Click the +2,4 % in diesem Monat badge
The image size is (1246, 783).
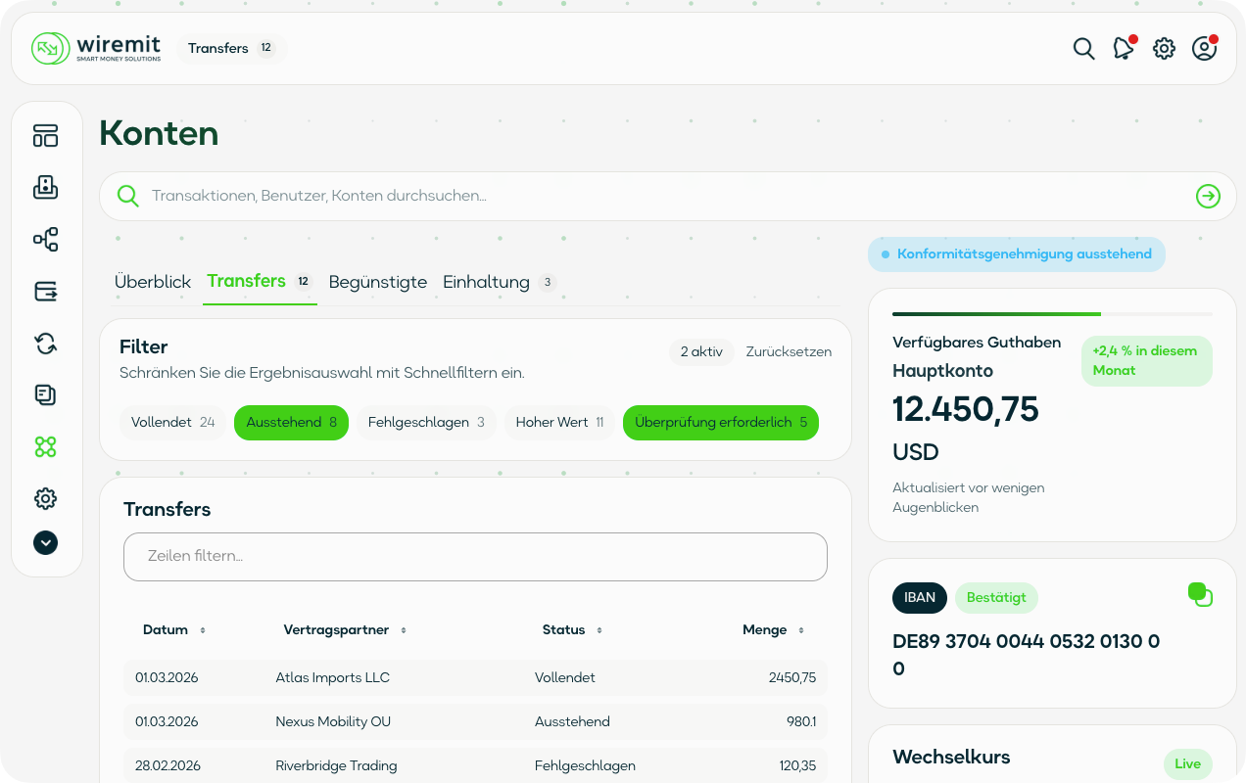click(x=1146, y=361)
